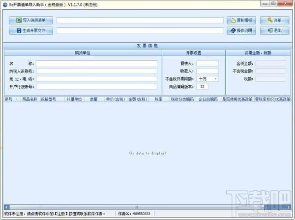Click the 税收分类编码 column header
295x220 pixels.
coord(182,99)
